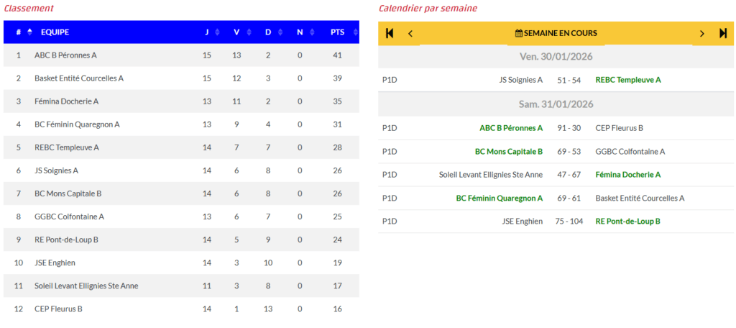Click BC Féminin Quaregnon A match link
This screenshot has width=736, height=328.
[500, 198]
